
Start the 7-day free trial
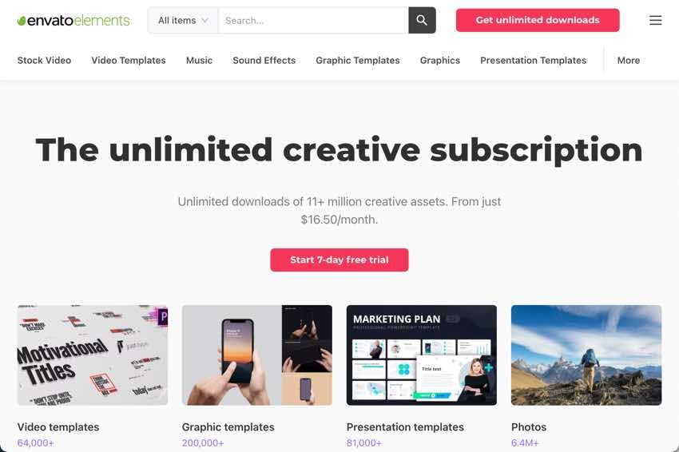click(x=339, y=260)
